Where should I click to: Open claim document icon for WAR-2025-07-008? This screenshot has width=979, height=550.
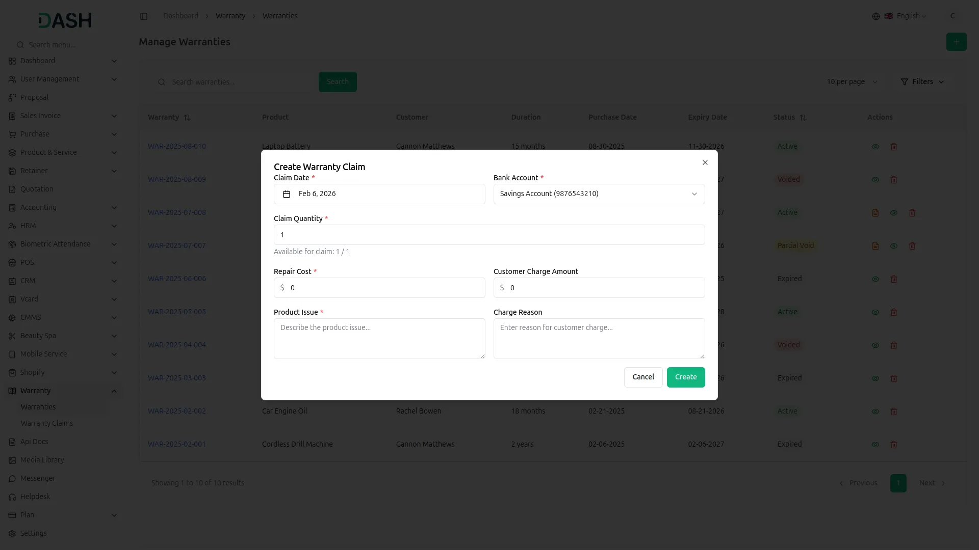click(x=875, y=213)
